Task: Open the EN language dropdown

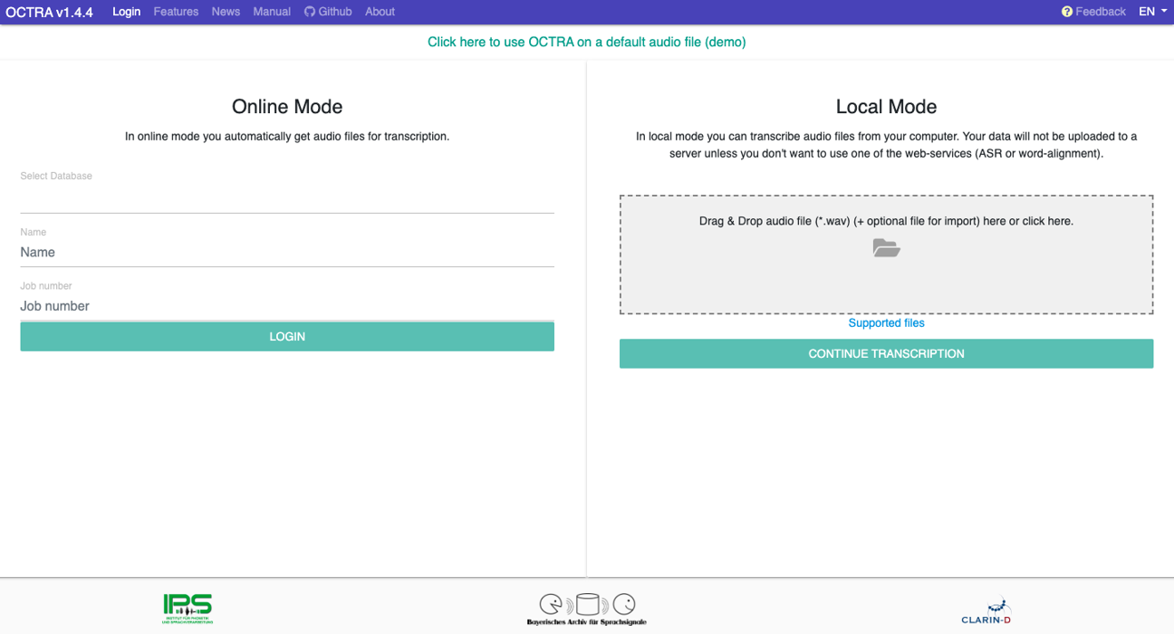Action: (x=1151, y=11)
